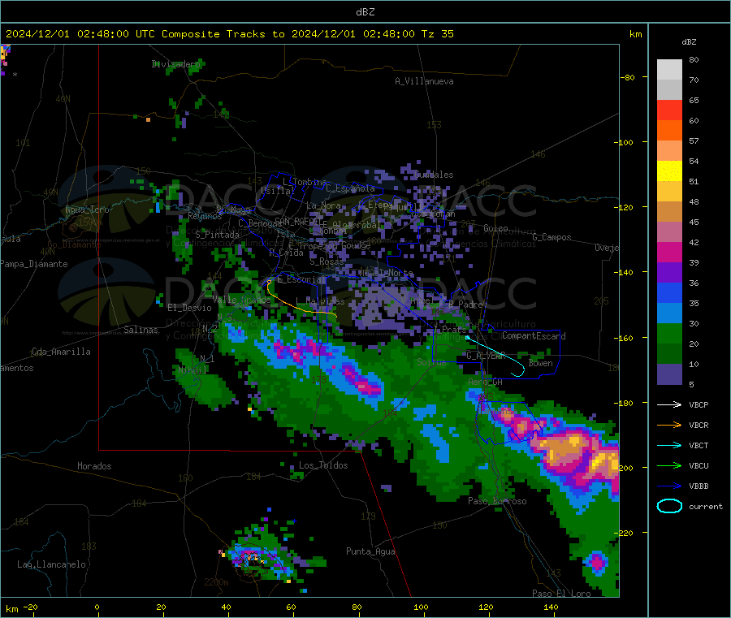Click the 'Cda_Amarilla' map label

61,352
